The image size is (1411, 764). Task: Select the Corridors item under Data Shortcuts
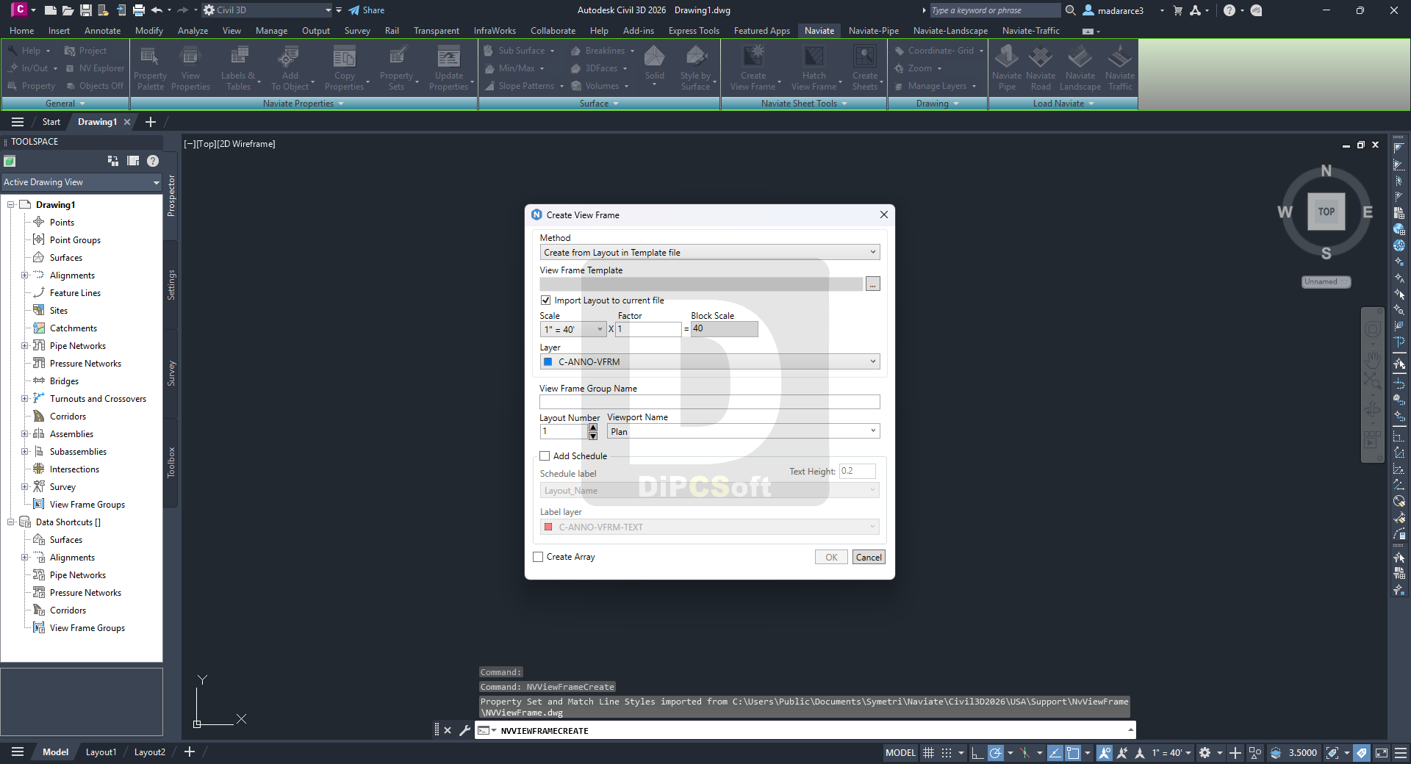click(68, 610)
